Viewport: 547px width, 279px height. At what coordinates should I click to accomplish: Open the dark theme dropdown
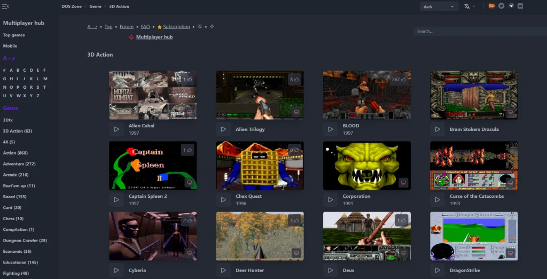pyautogui.click(x=439, y=6)
